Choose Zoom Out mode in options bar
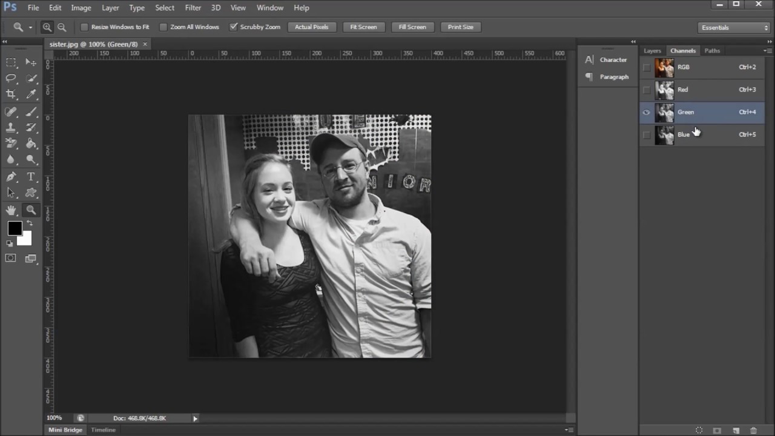775x436 pixels. coord(62,27)
